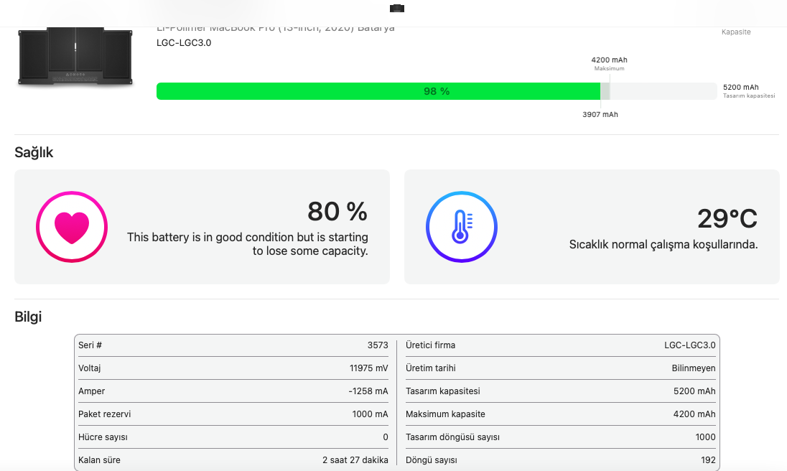Click the Sağlık section heading
This screenshot has height=471, width=787.
(34, 152)
